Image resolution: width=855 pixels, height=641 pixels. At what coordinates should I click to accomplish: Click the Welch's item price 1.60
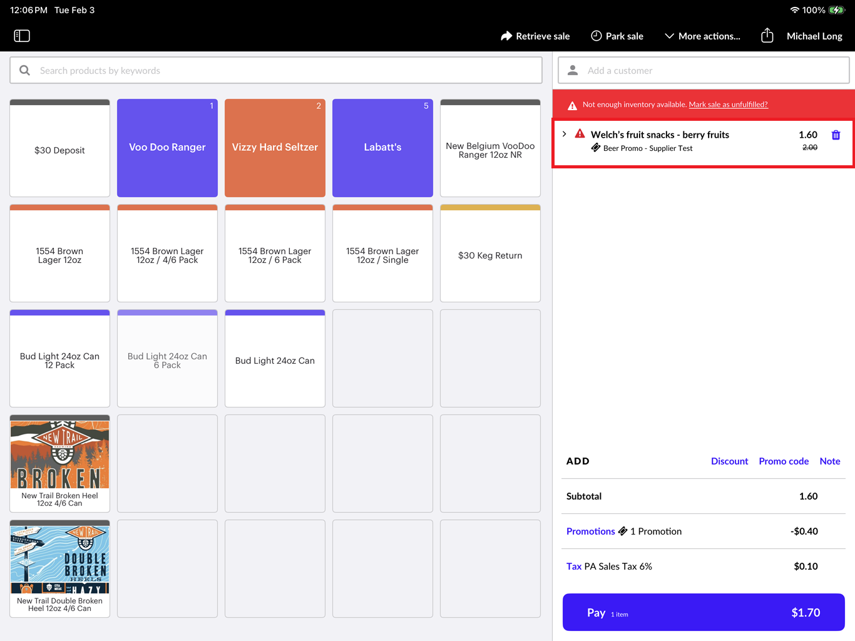808,135
